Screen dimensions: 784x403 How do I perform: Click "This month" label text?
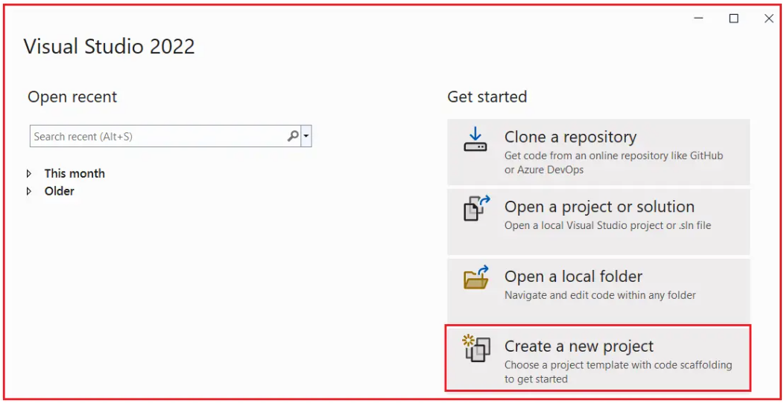75,173
